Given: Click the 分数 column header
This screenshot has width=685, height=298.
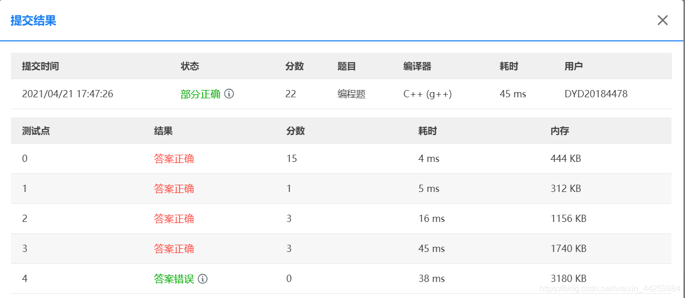Looking at the screenshot, I should coord(293,66).
